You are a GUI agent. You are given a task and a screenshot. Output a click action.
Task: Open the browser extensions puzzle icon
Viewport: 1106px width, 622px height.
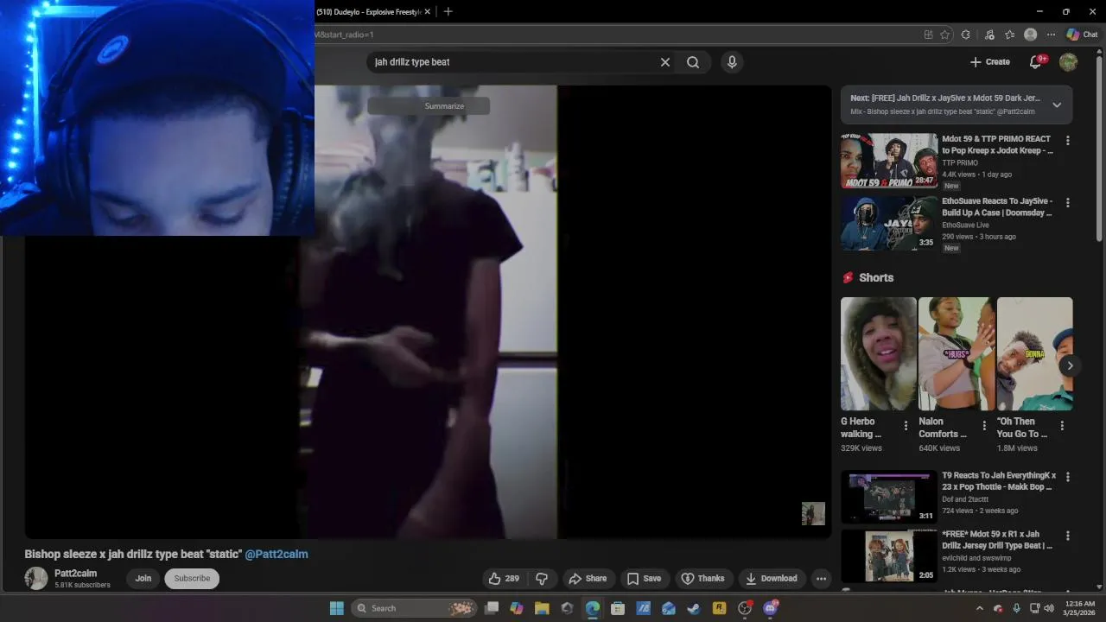pyautogui.click(x=966, y=35)
